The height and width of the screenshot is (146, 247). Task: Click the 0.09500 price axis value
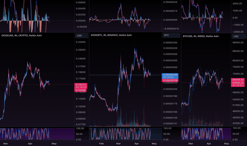point(81,112)
